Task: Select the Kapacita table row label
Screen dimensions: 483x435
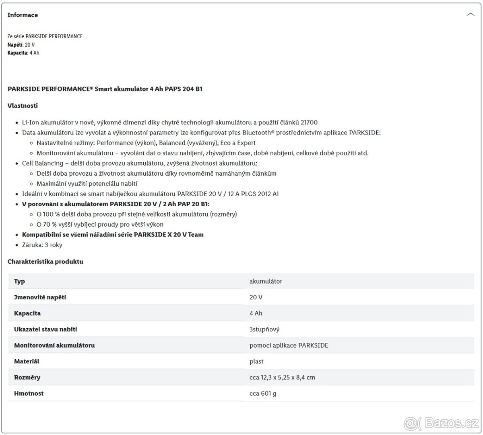Action: (27, 313)
